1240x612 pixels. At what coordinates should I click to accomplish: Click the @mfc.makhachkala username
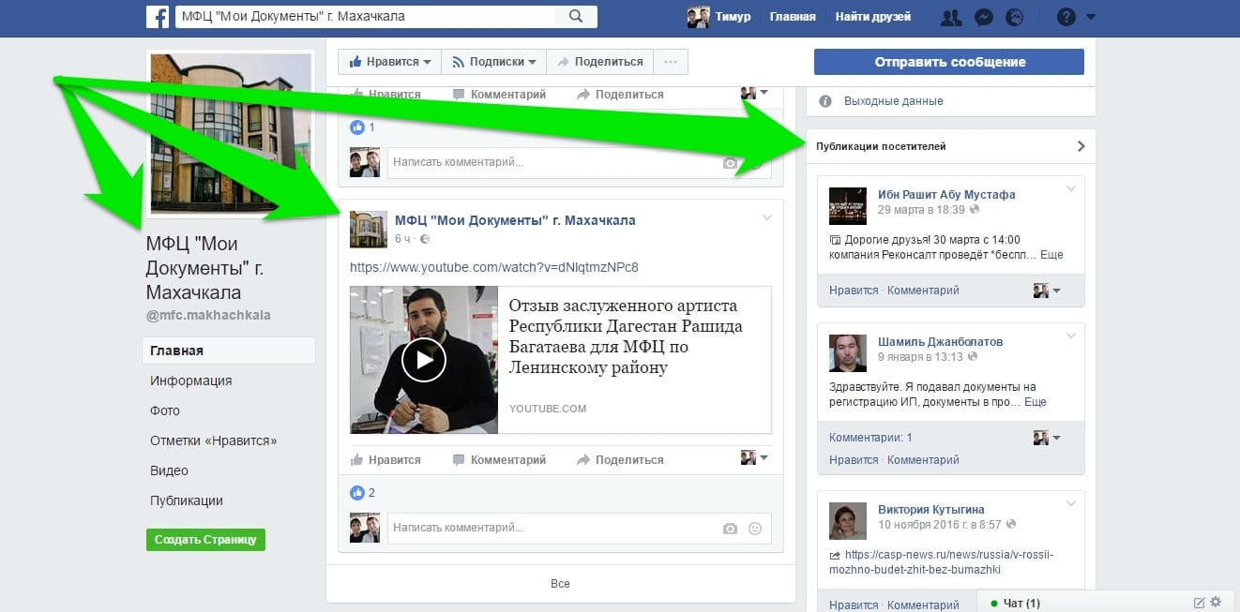click(208, 316)
